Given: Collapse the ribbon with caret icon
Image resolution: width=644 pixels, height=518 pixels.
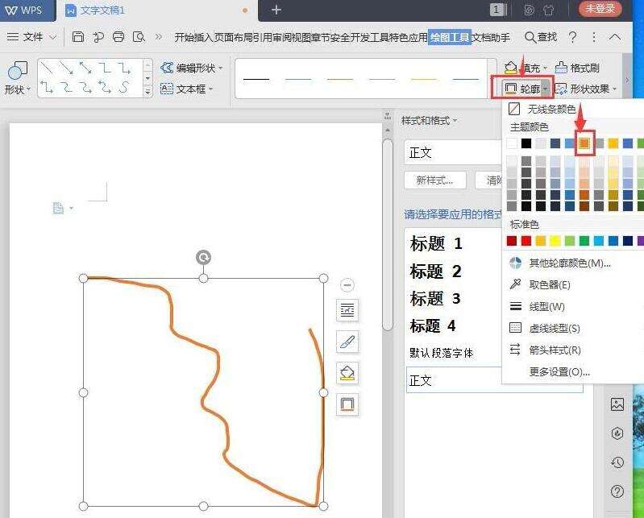Looking at the screenshot, I should click(615, 37).
